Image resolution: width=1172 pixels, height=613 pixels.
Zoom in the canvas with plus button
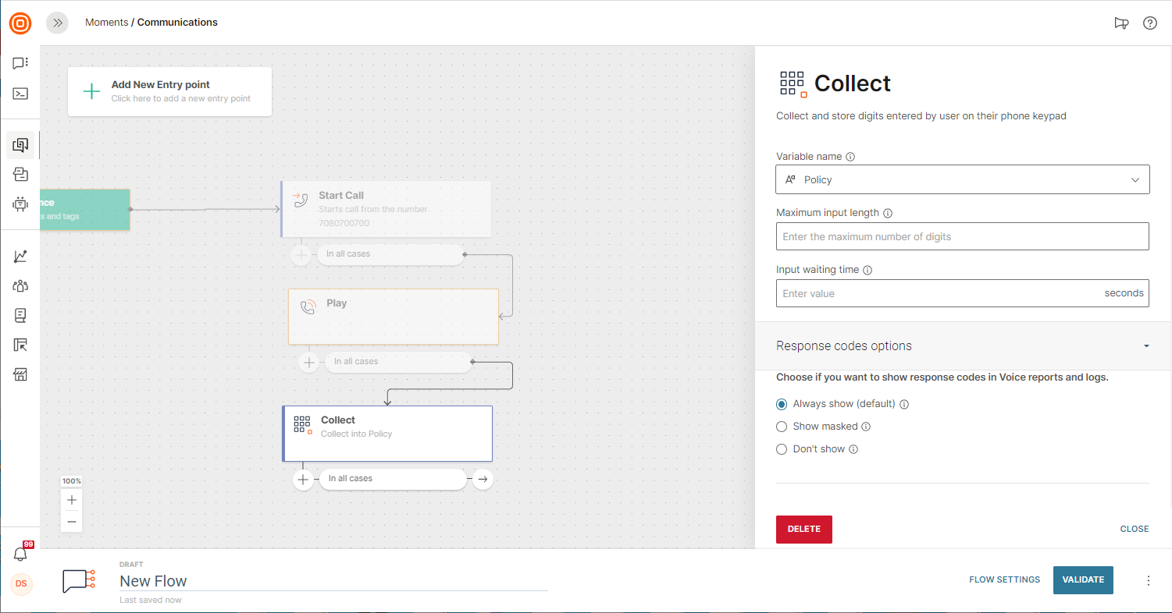tap(72, 500)
